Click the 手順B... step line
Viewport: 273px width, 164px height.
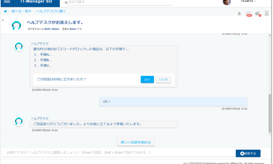tap(43, 60)
